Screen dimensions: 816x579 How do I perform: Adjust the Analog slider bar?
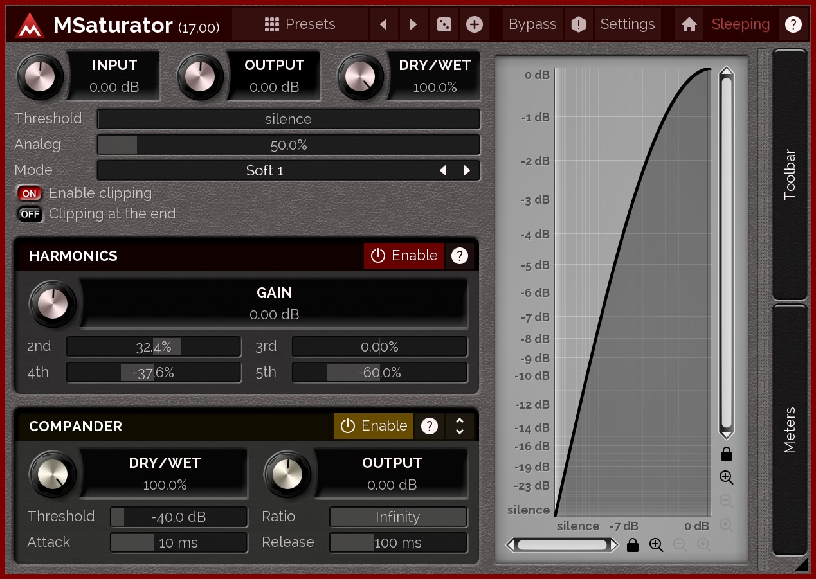[x=288, y=145]
